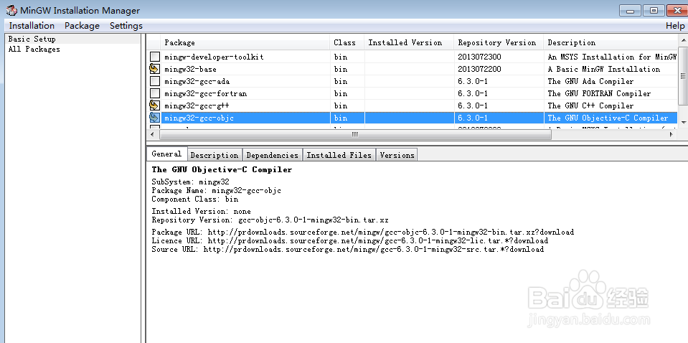
Task: Select Basic Setup in the left panel
Action: pyautogui.click(x=32, y=39)
